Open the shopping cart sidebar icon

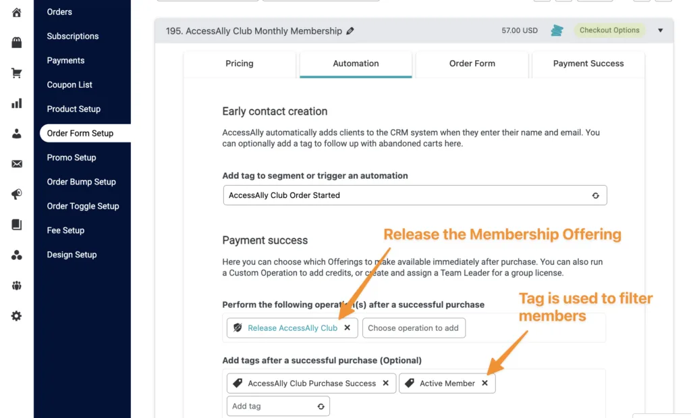coord(17,73)
